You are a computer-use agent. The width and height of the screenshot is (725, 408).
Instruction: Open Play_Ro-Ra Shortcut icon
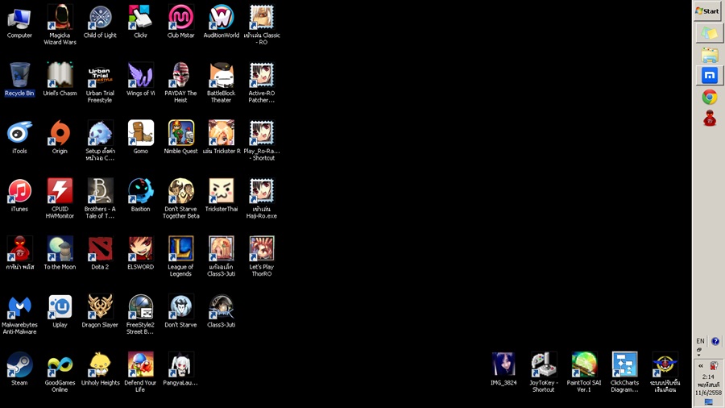(x=262, y=140)
